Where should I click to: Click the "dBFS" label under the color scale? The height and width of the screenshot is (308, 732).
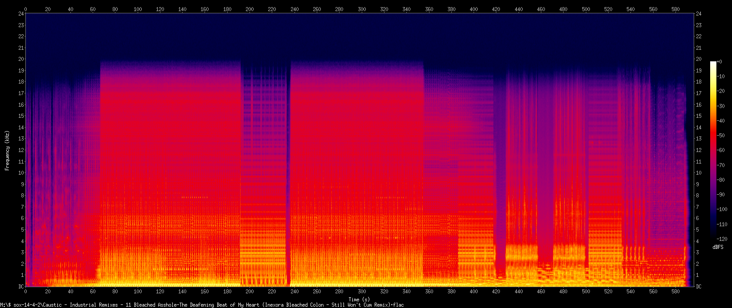718,247
